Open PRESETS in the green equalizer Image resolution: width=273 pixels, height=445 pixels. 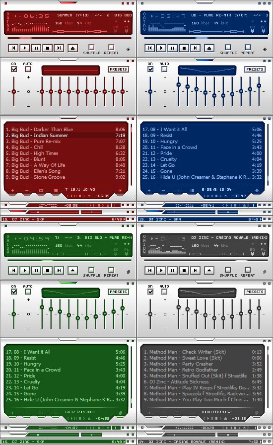(118, 292)
